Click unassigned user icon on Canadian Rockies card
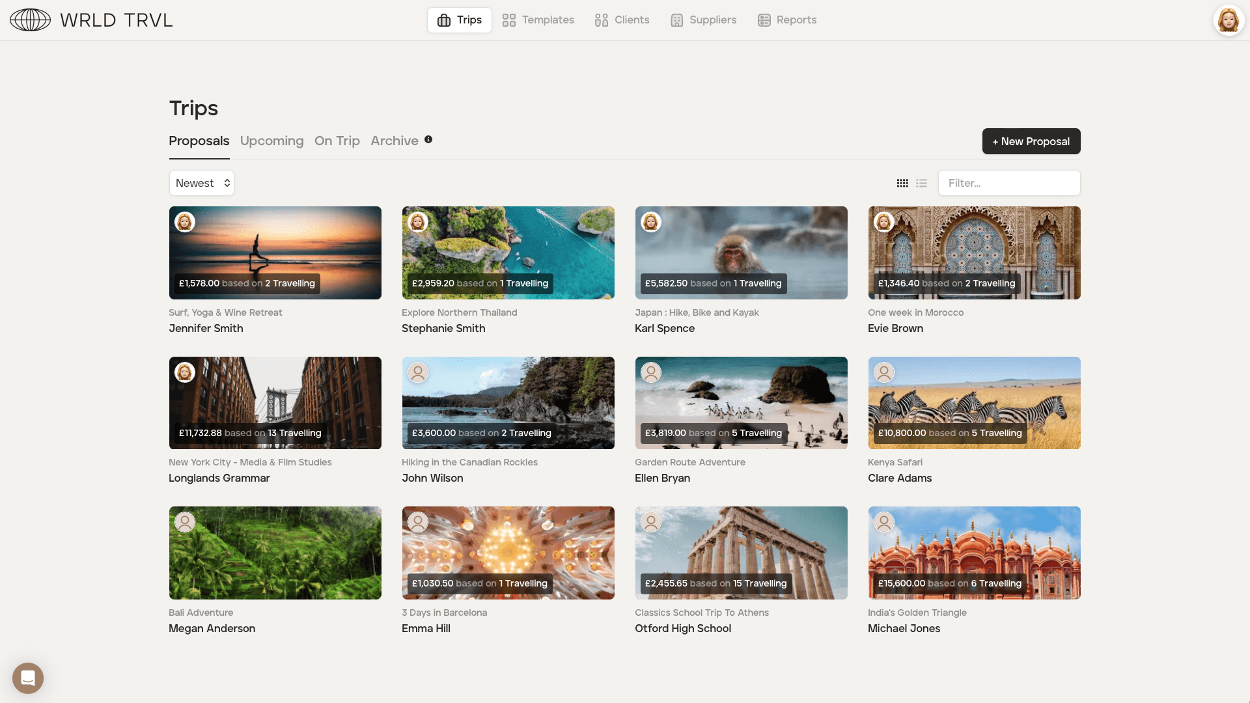 418,372
